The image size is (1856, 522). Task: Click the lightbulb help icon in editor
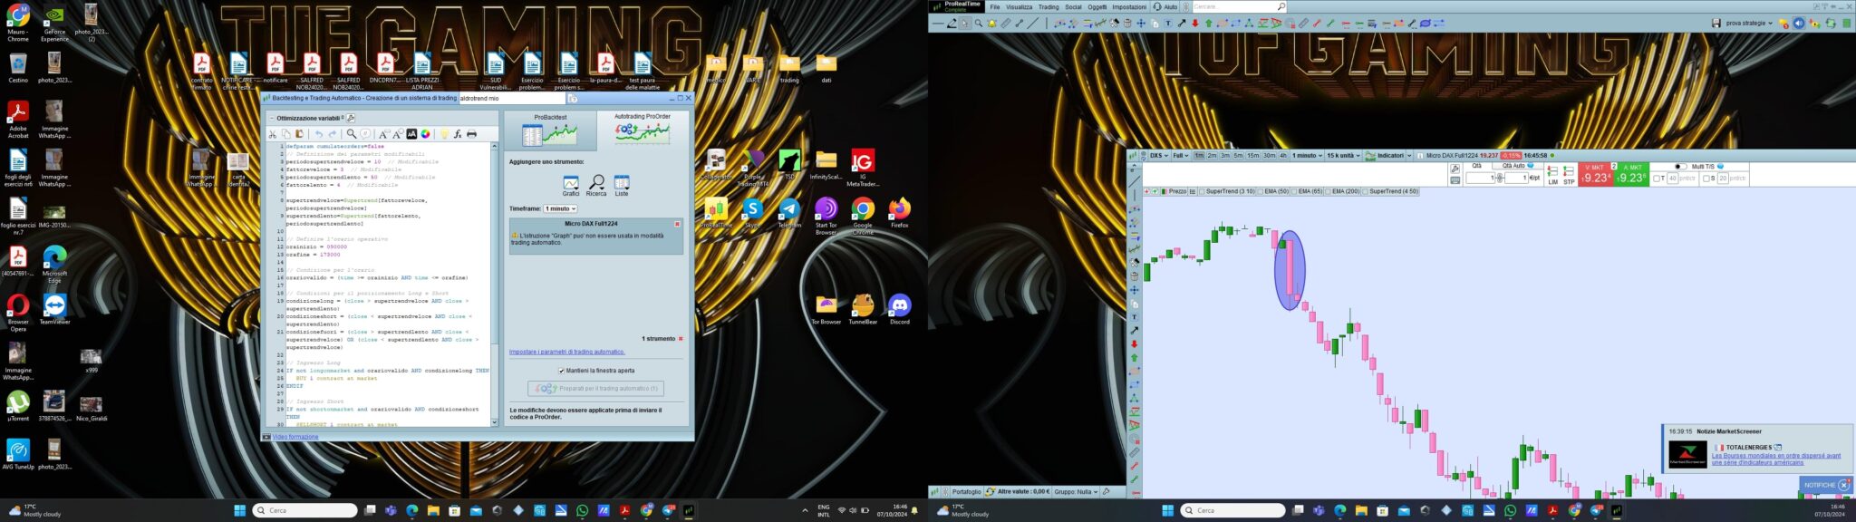[x=444, y=134]
